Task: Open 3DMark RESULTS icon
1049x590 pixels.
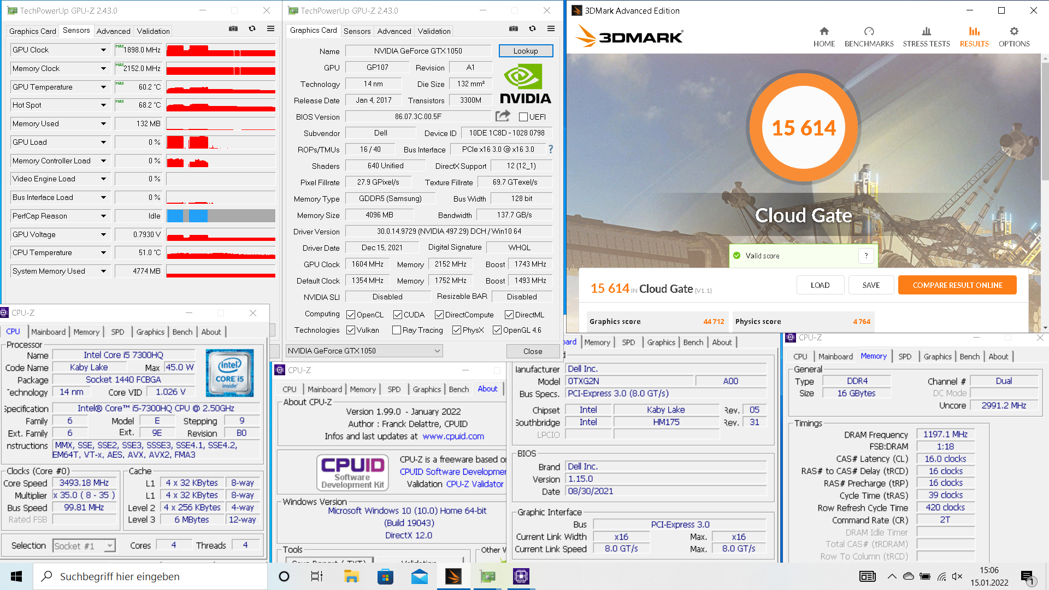Action: [x=974, y=37]
